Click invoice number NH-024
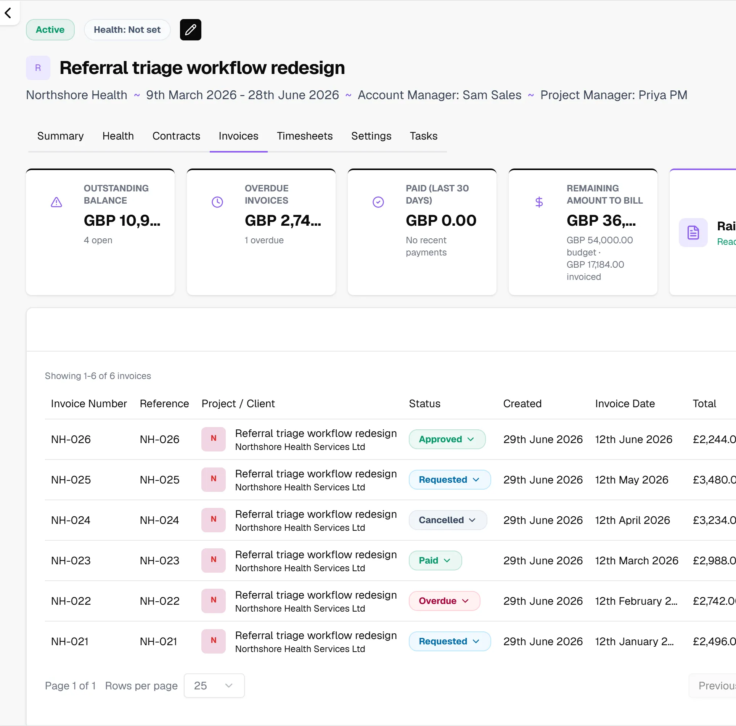The width and height of the screenshot is (736, 726). coord(71,520)
